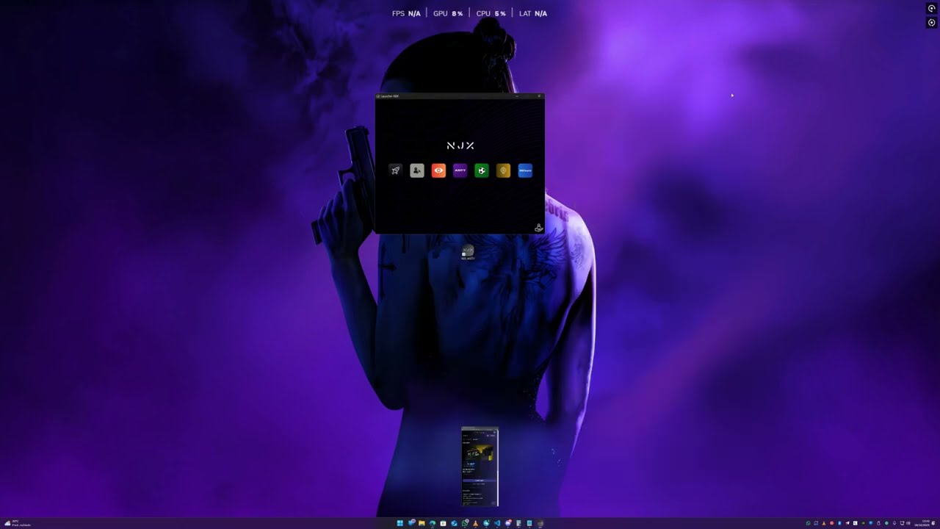Image resolution: width=940 pixels, height=529 pixels.
Task: Open the orange eye icon tile
Action: pos(438,170)
